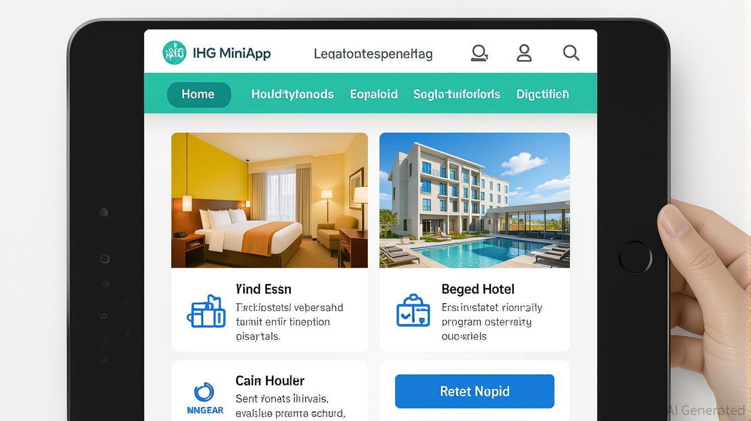Open the hotel pool exterior photo
This screenshot has width=751, height=421.
pos(474,200)
